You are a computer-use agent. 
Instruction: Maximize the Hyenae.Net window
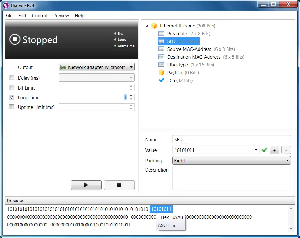[274, 4]
